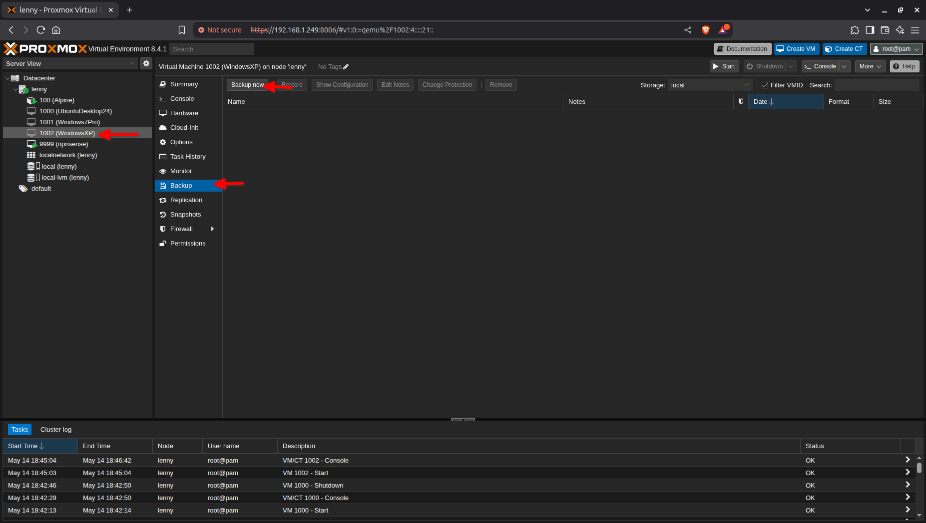
Task: Click the Create CT button
Action: [x=844, y=49]
